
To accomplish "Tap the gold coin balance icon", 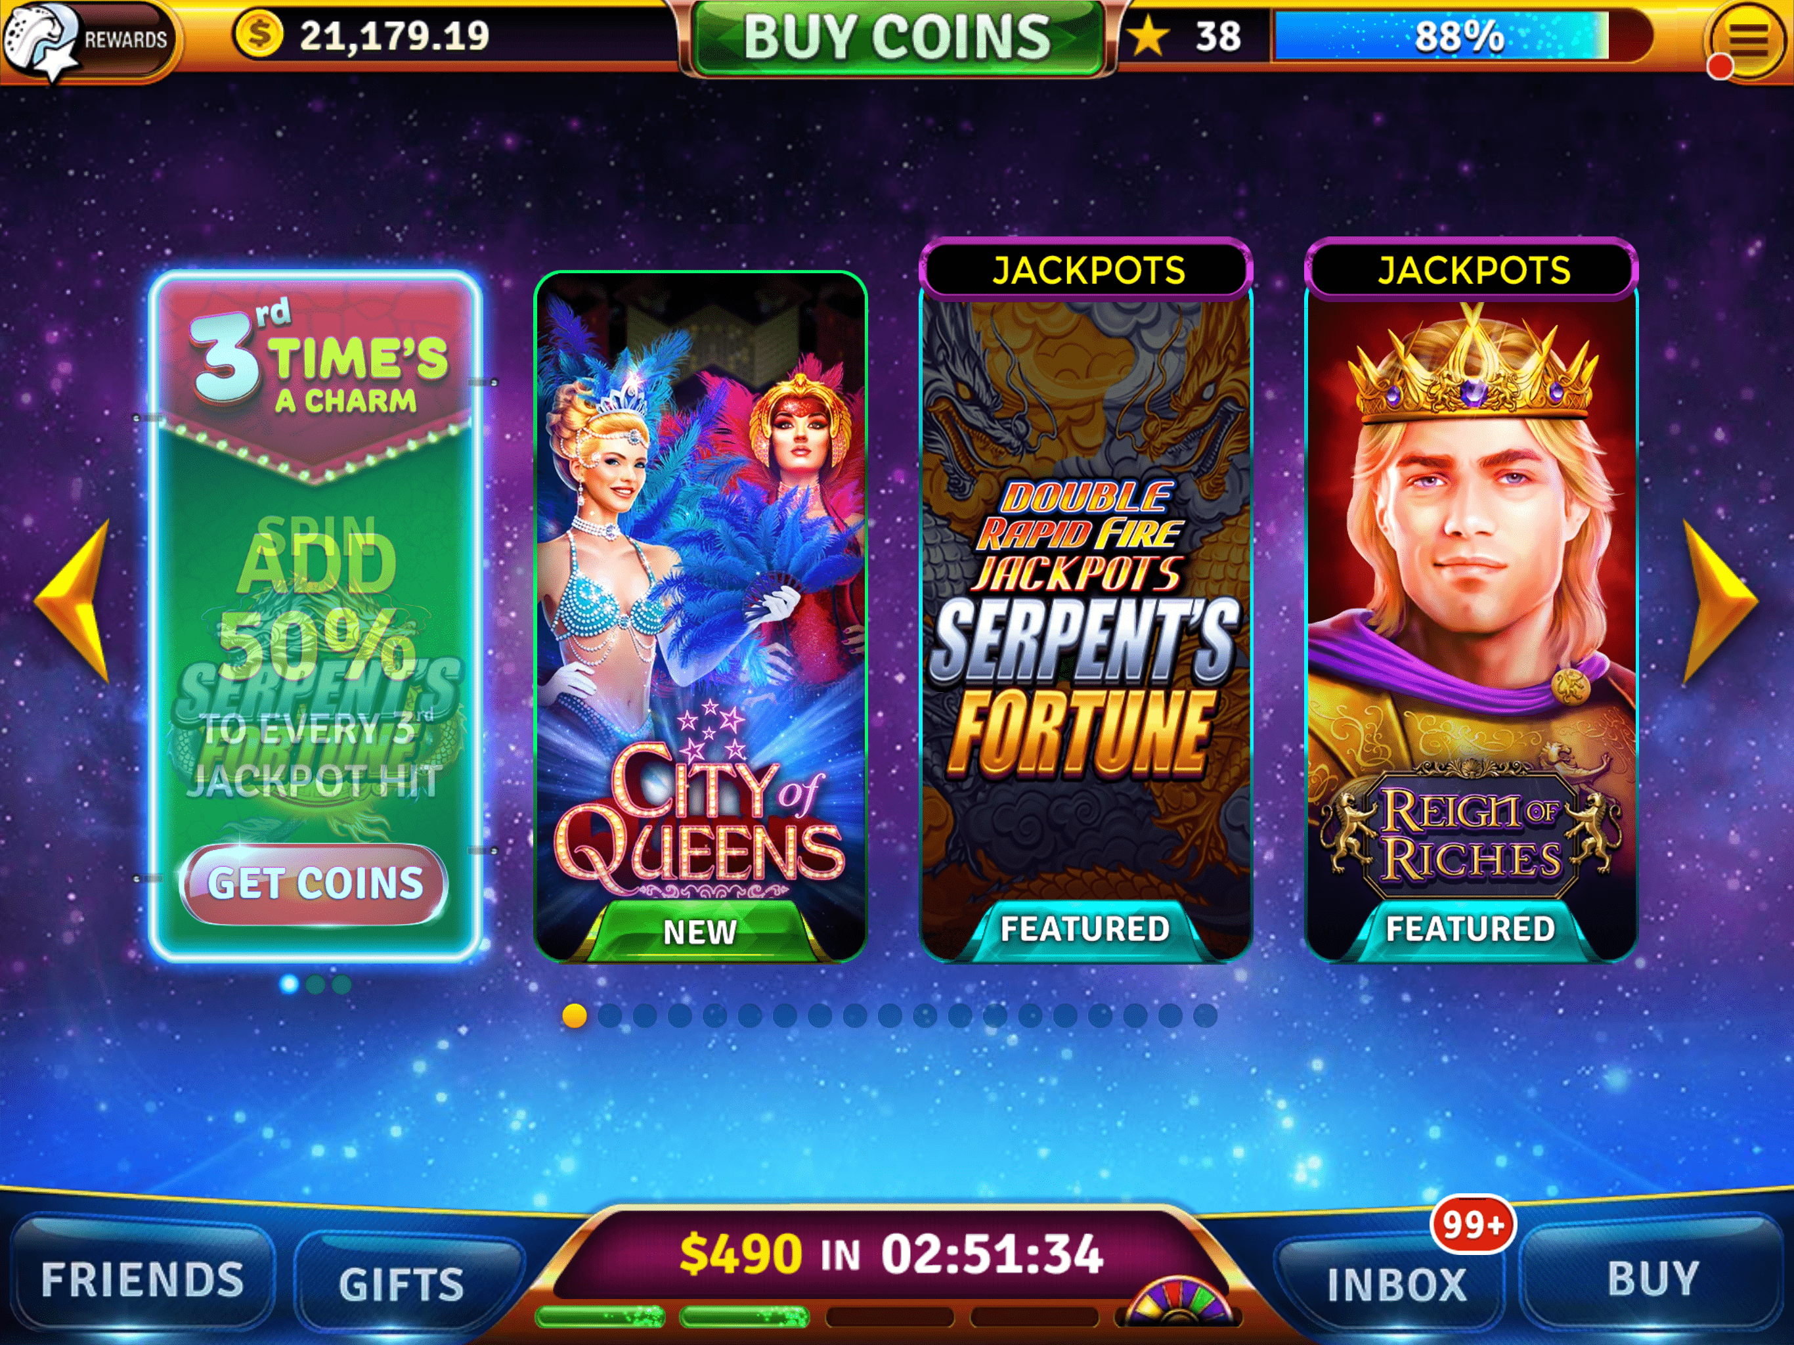I will tap(258, 35).
